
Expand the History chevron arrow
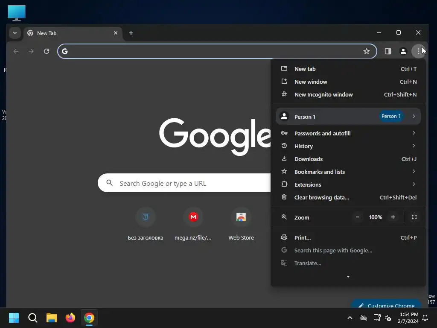pyautogui.click(x=414, y=146)
